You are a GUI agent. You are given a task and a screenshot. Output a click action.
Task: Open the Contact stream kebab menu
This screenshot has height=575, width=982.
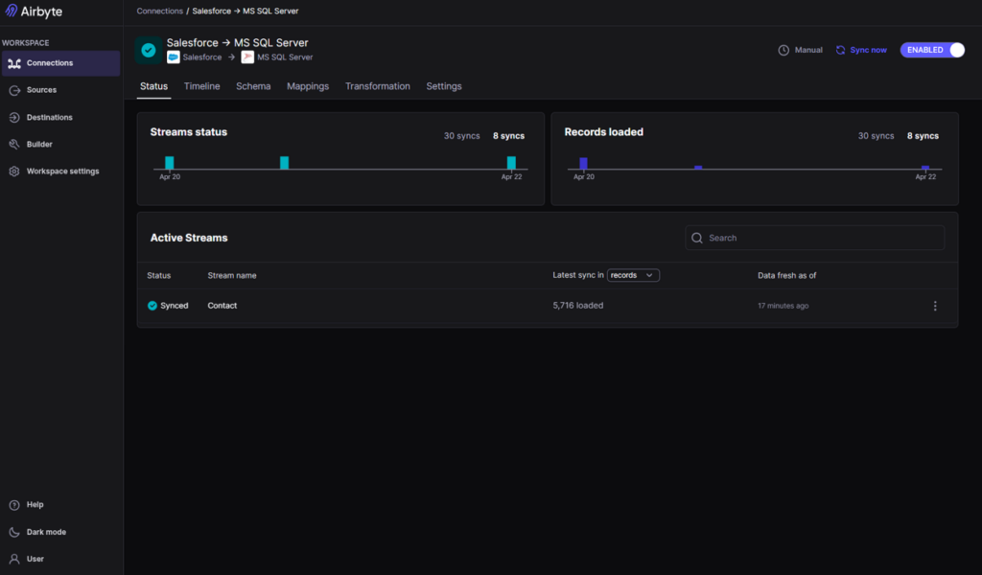(935, 306)
